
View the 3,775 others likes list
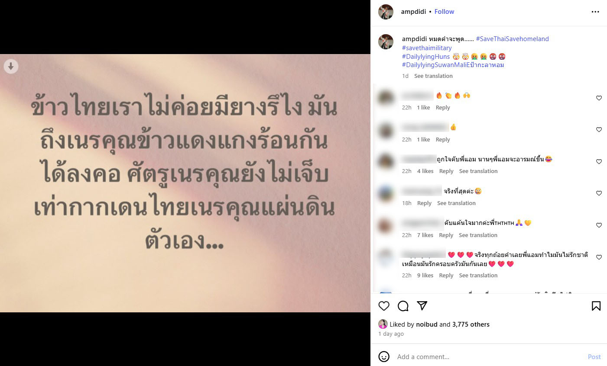pos(471,324)
